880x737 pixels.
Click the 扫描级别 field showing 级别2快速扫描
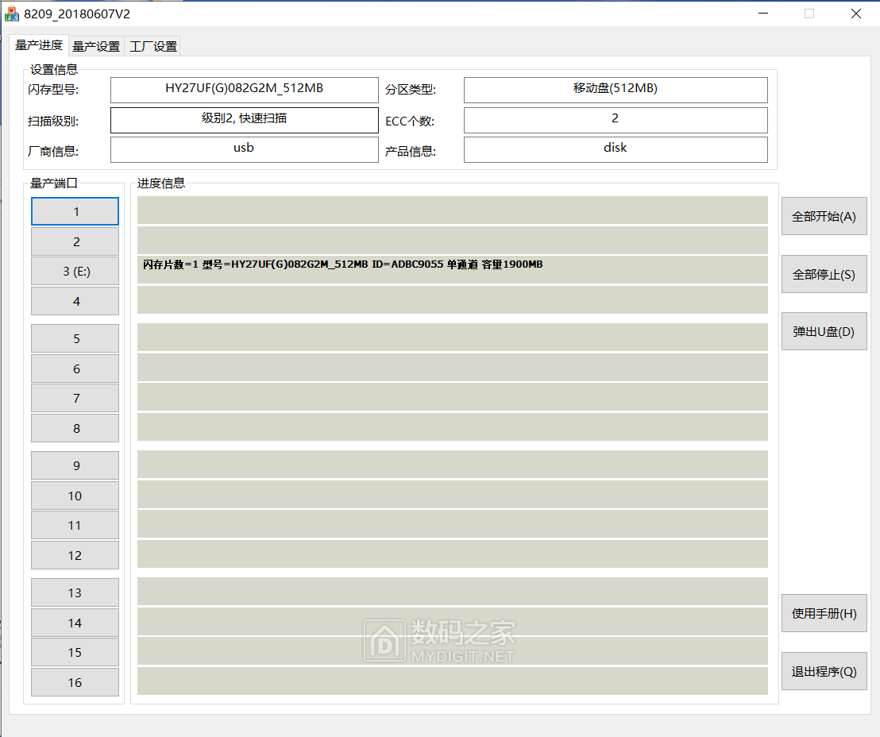coord(244,120)
